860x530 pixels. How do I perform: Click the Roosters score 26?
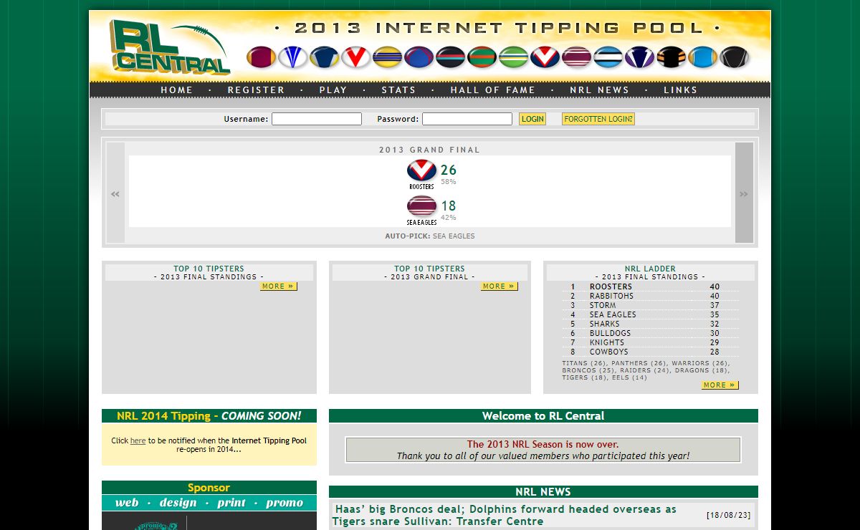click(x=449, y=170)
